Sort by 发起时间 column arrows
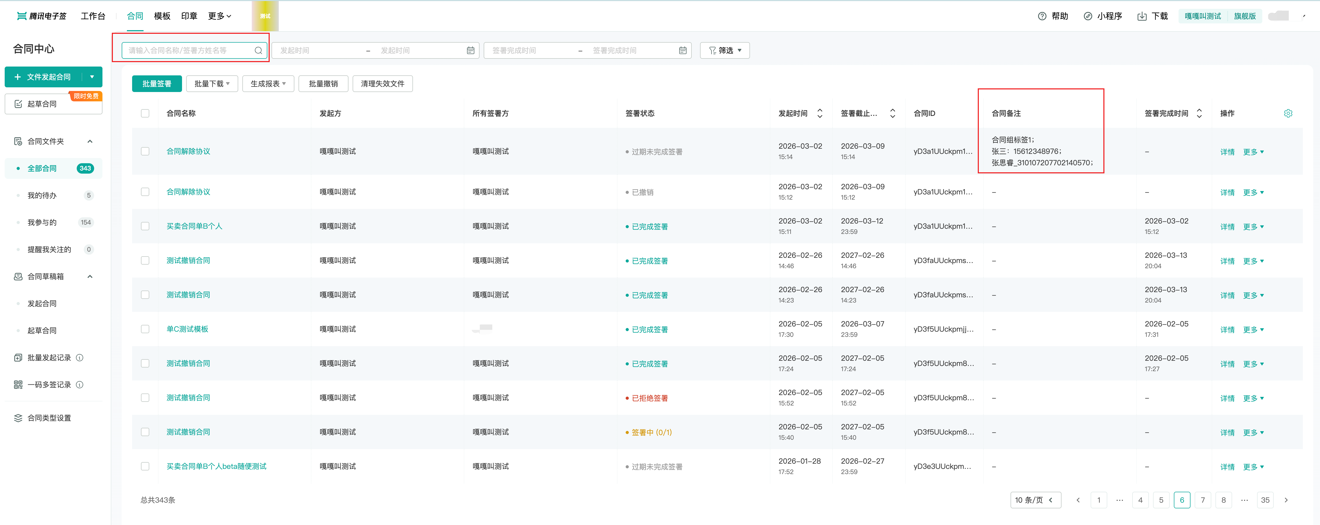 pos(820,113)
